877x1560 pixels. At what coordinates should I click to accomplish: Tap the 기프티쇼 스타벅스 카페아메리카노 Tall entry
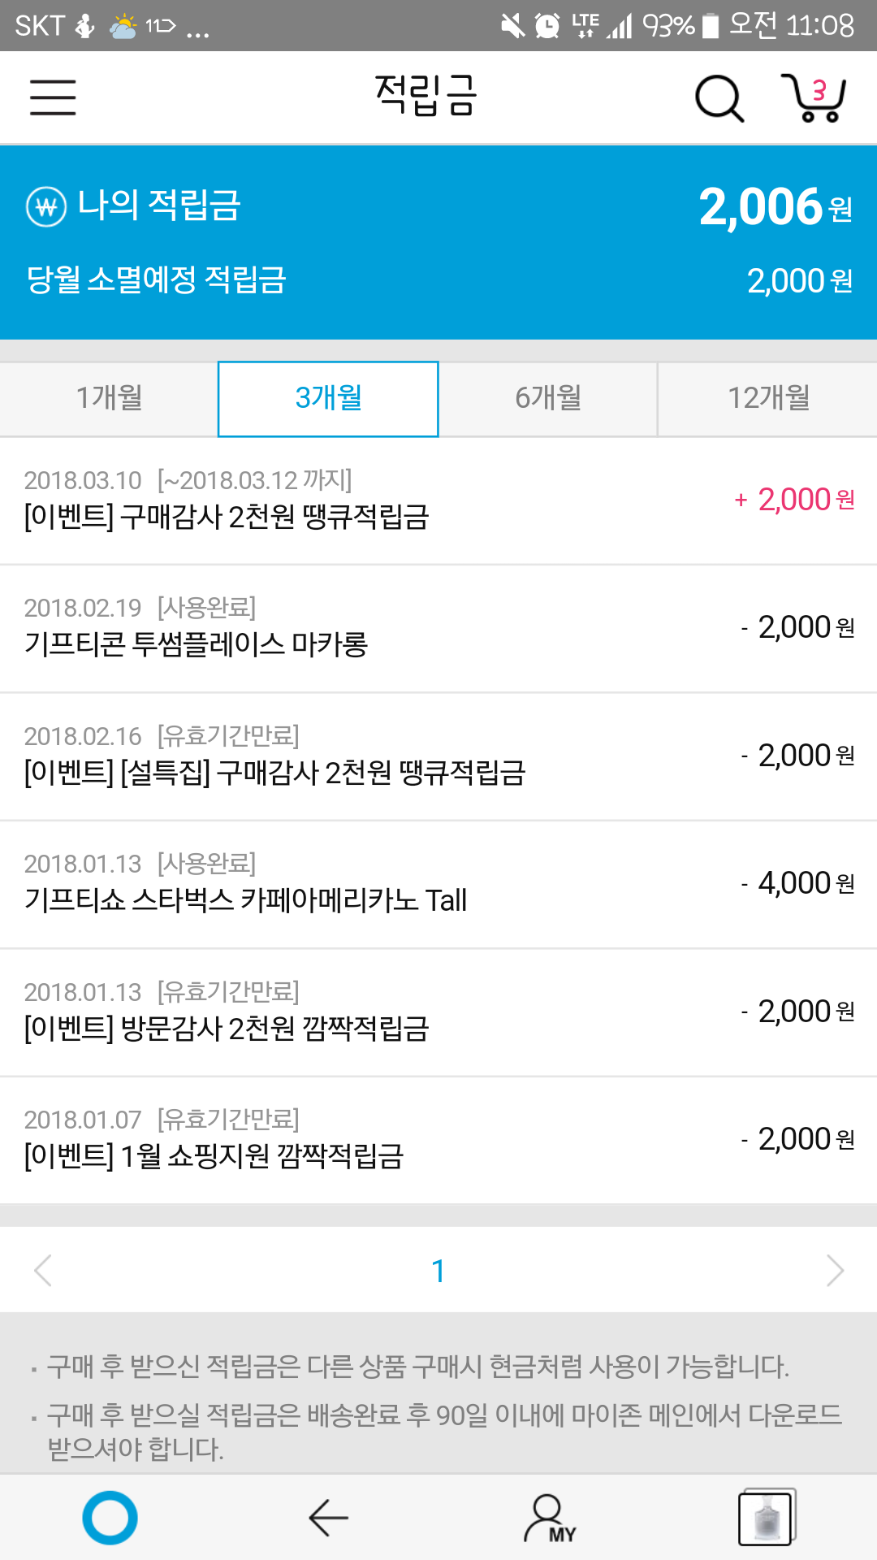438,883
